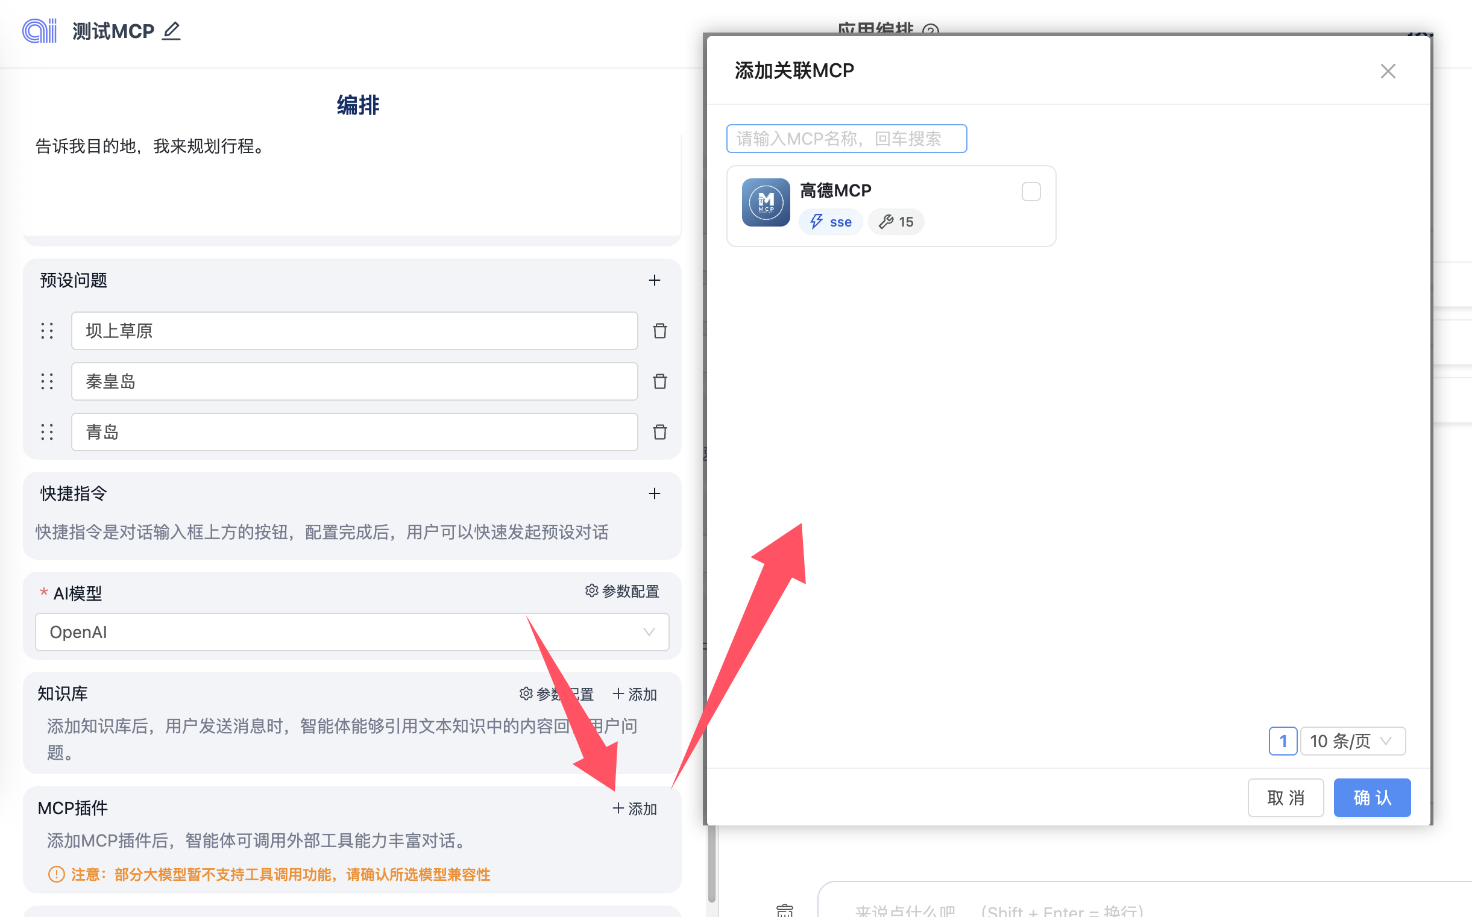Open the OpenAI model dropdown
1472x917 pixels.
(352, 632)
